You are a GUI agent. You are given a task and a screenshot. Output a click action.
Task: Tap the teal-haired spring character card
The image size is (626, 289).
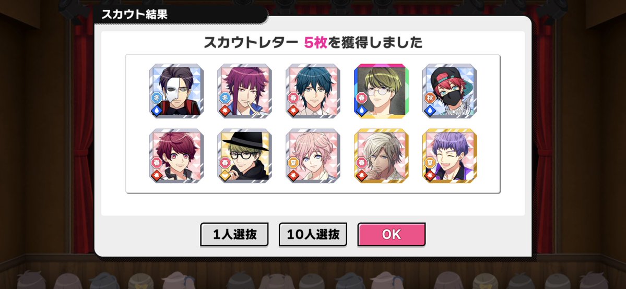(313, 91)
